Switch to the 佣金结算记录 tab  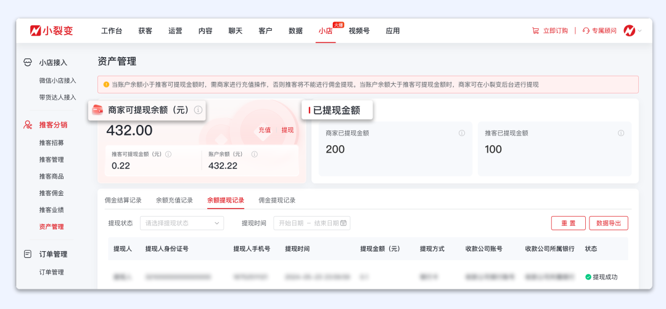pos(123,200)
